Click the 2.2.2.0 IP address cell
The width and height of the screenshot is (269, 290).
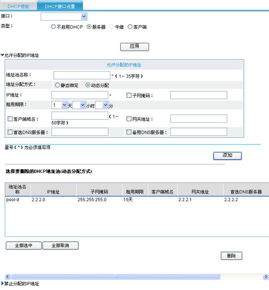click(38, 200)
